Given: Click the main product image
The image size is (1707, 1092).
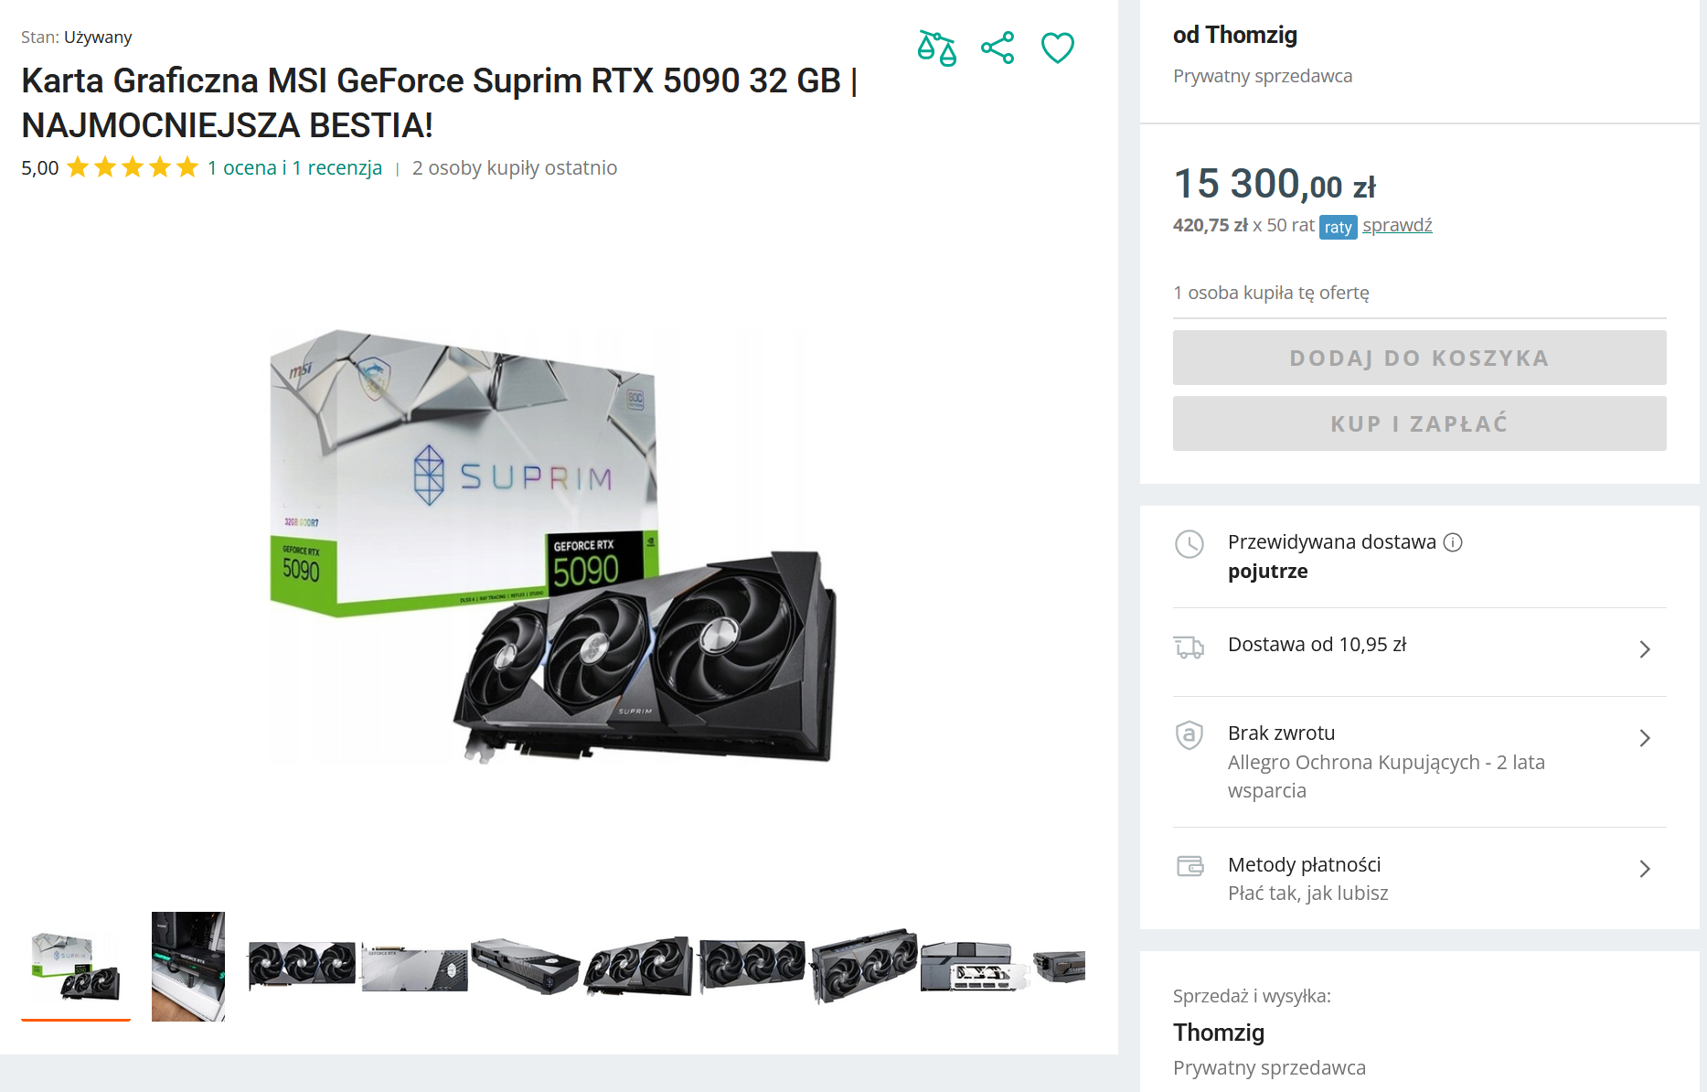Looking at the screenshot, I should pyautogui.click(x=552, y=547).
